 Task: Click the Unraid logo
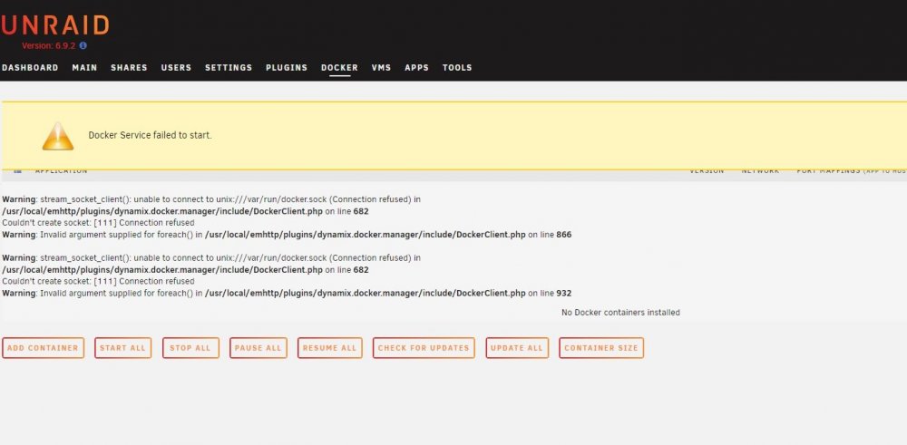tap(55, 25)
